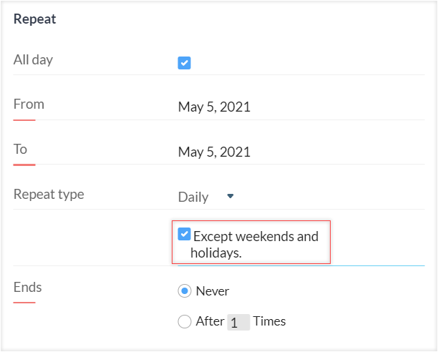Click the Repeat section heading
This screenshot has width=438, height=352.
tap(35, 19)
